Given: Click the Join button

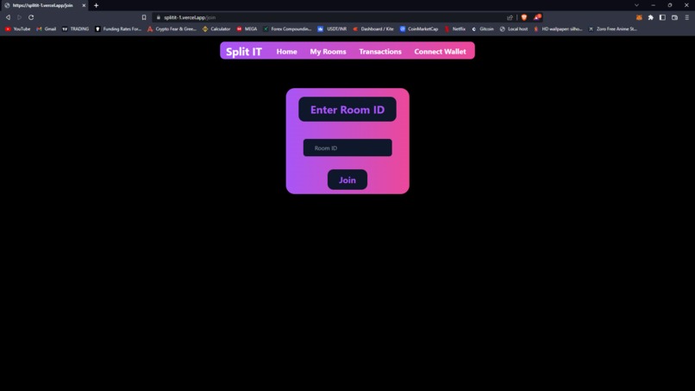Looking at the screenshot, I should [347, 180].
